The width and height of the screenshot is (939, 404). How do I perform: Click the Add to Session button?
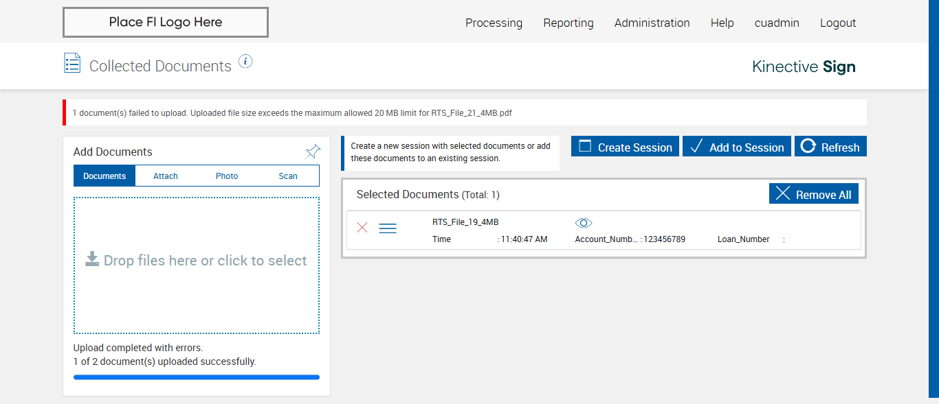pos(736,147)
